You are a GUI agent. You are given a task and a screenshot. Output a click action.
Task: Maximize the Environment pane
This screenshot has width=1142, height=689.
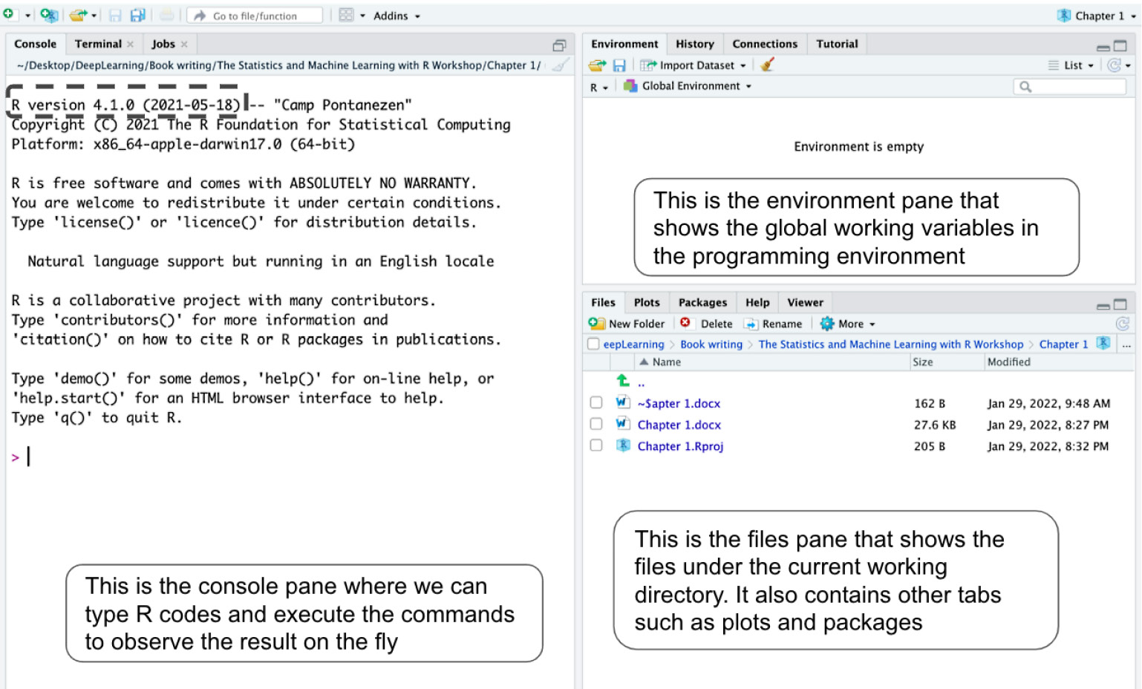pyautogui.click(x=1120, y=45)
